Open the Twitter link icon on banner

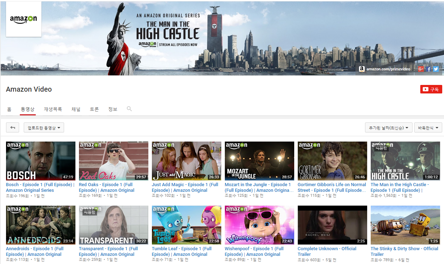coord(436,69)
